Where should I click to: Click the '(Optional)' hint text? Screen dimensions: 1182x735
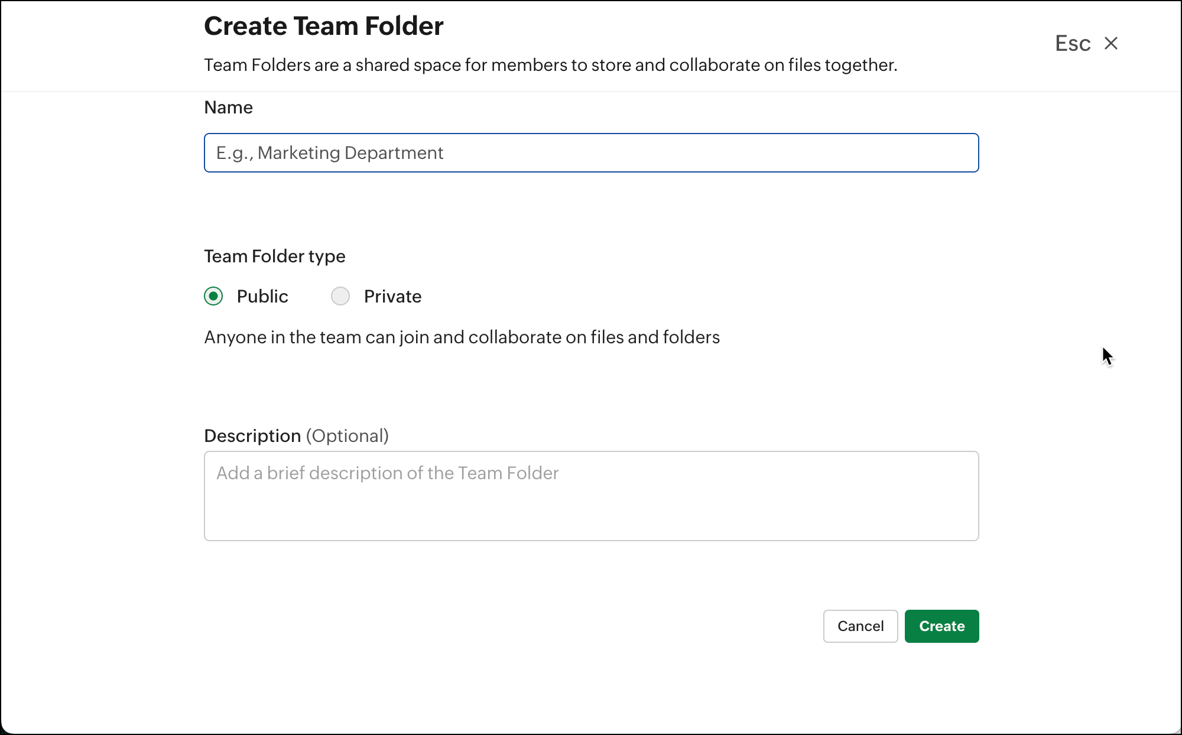(347, 436)
